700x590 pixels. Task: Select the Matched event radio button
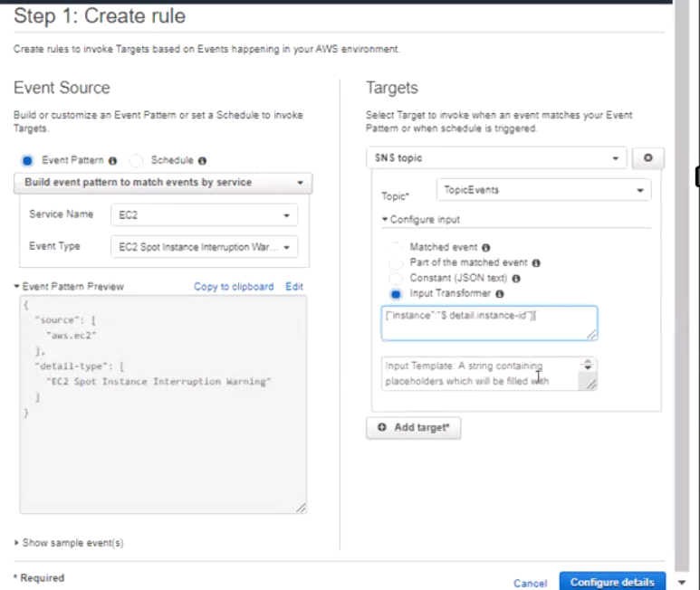tap(396, 247)
